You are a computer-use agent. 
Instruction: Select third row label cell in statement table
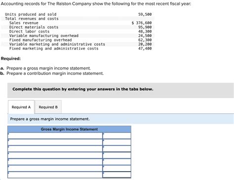pyautogui.click(x=55, y=149)
